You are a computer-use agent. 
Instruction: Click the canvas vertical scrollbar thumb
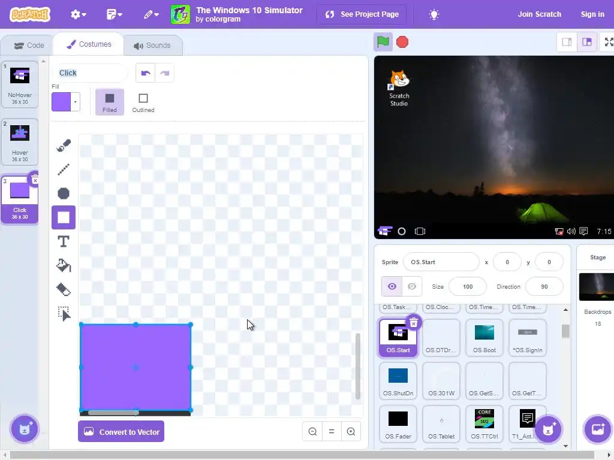pyautogui.click(x=357, y=366)
